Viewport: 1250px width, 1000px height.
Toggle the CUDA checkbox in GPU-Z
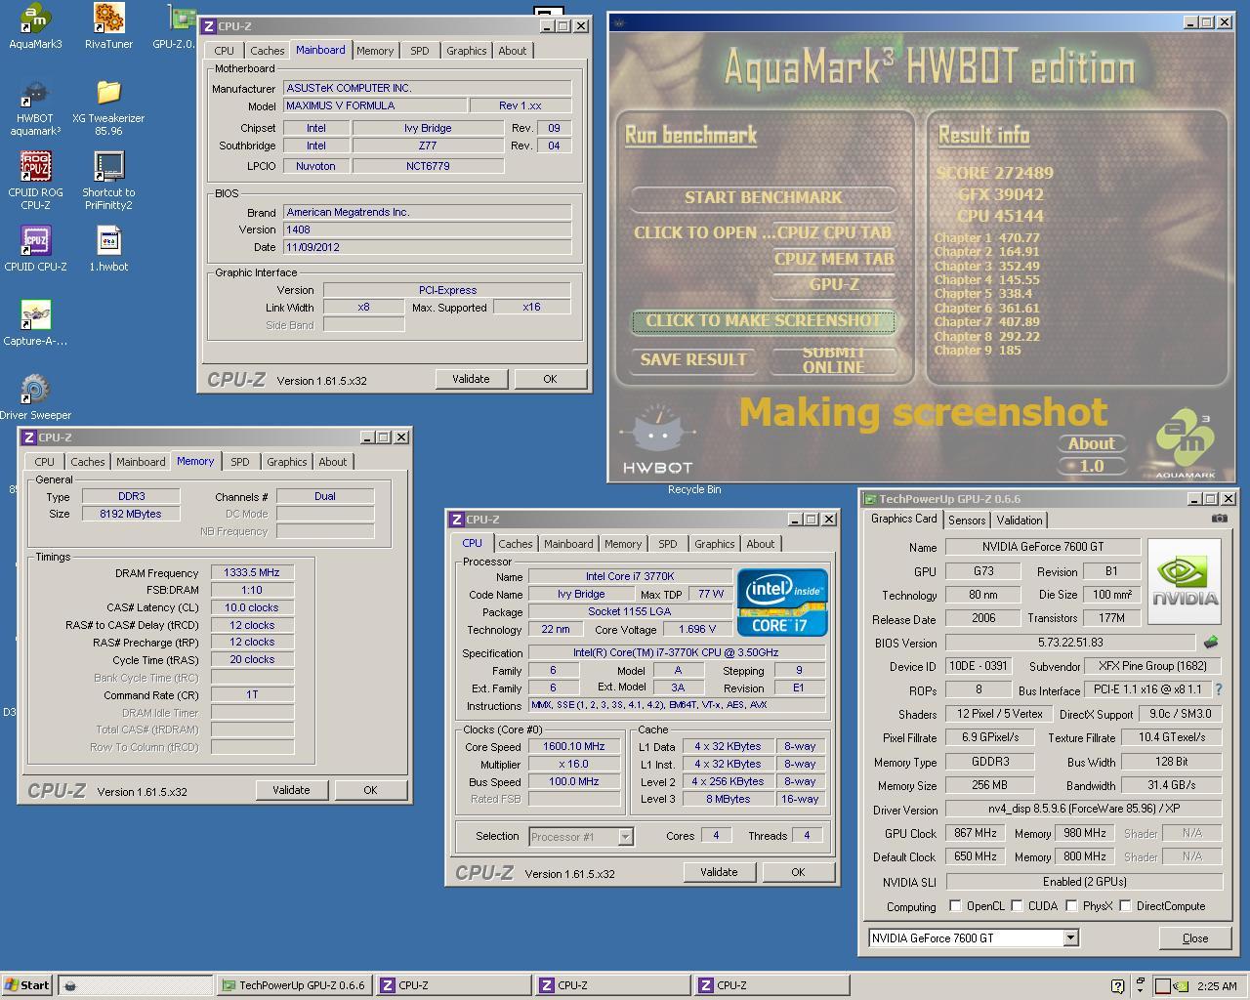point(1017,905)
